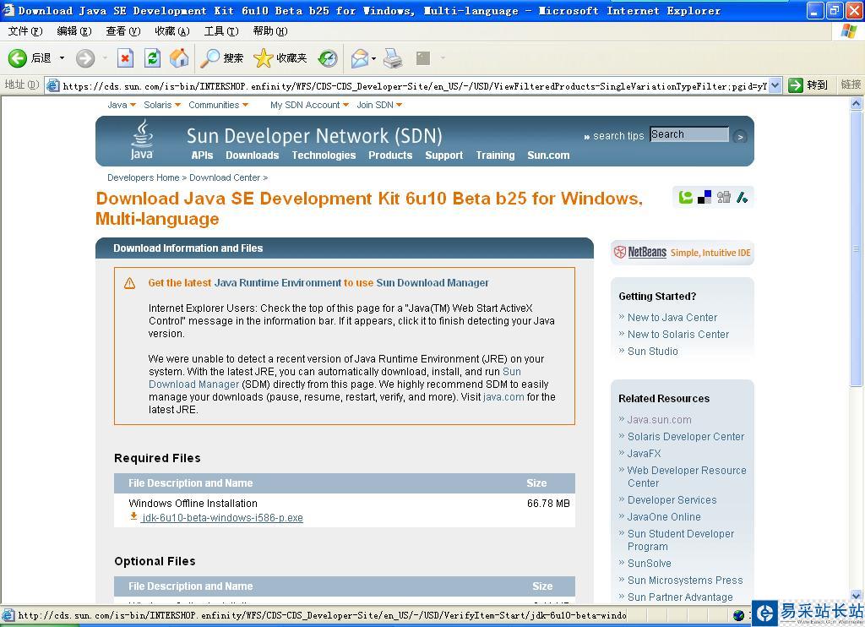Open the Training tab in SDN banner
The image size is (865, 627).
click(495, 155)
